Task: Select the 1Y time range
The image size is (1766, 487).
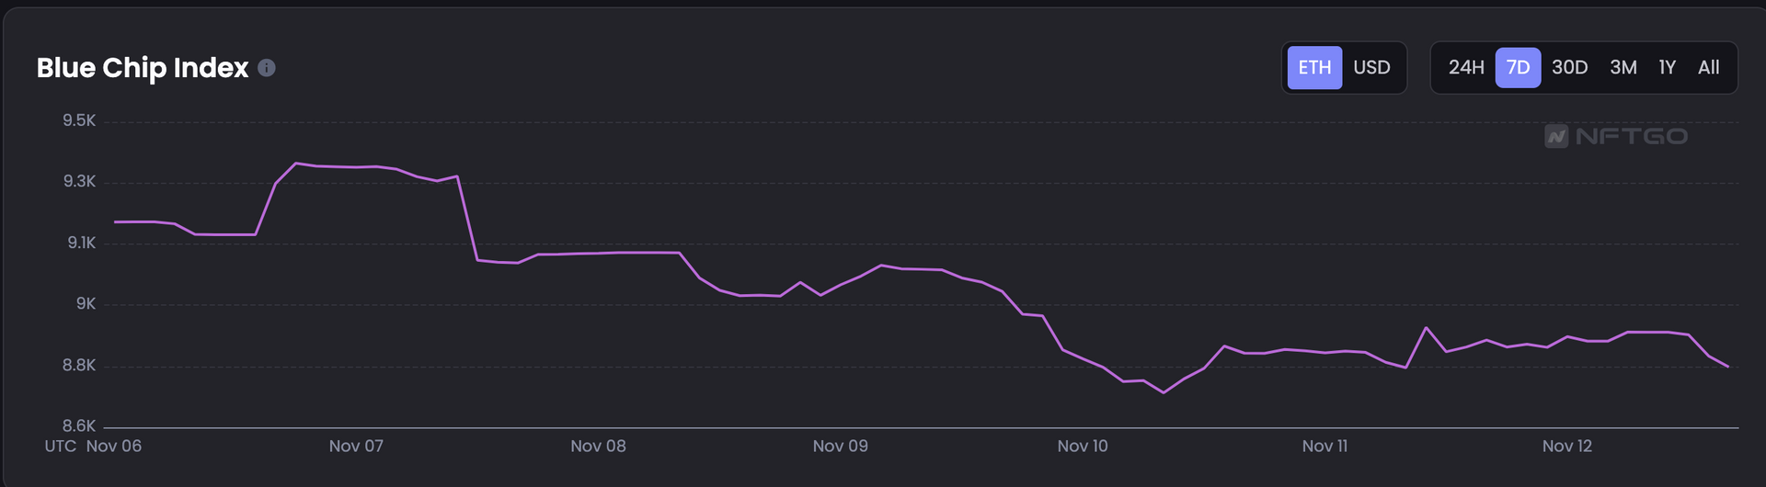Action: tap(1668, 68)
